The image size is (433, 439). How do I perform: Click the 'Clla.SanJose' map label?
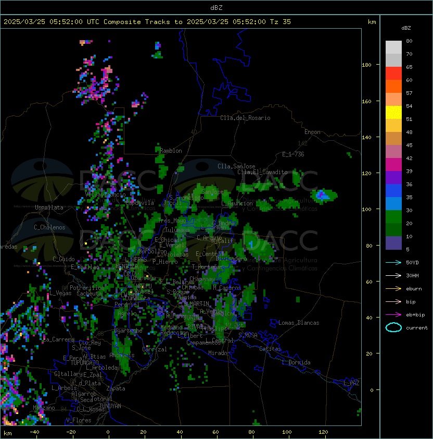(x=236, y=166)
